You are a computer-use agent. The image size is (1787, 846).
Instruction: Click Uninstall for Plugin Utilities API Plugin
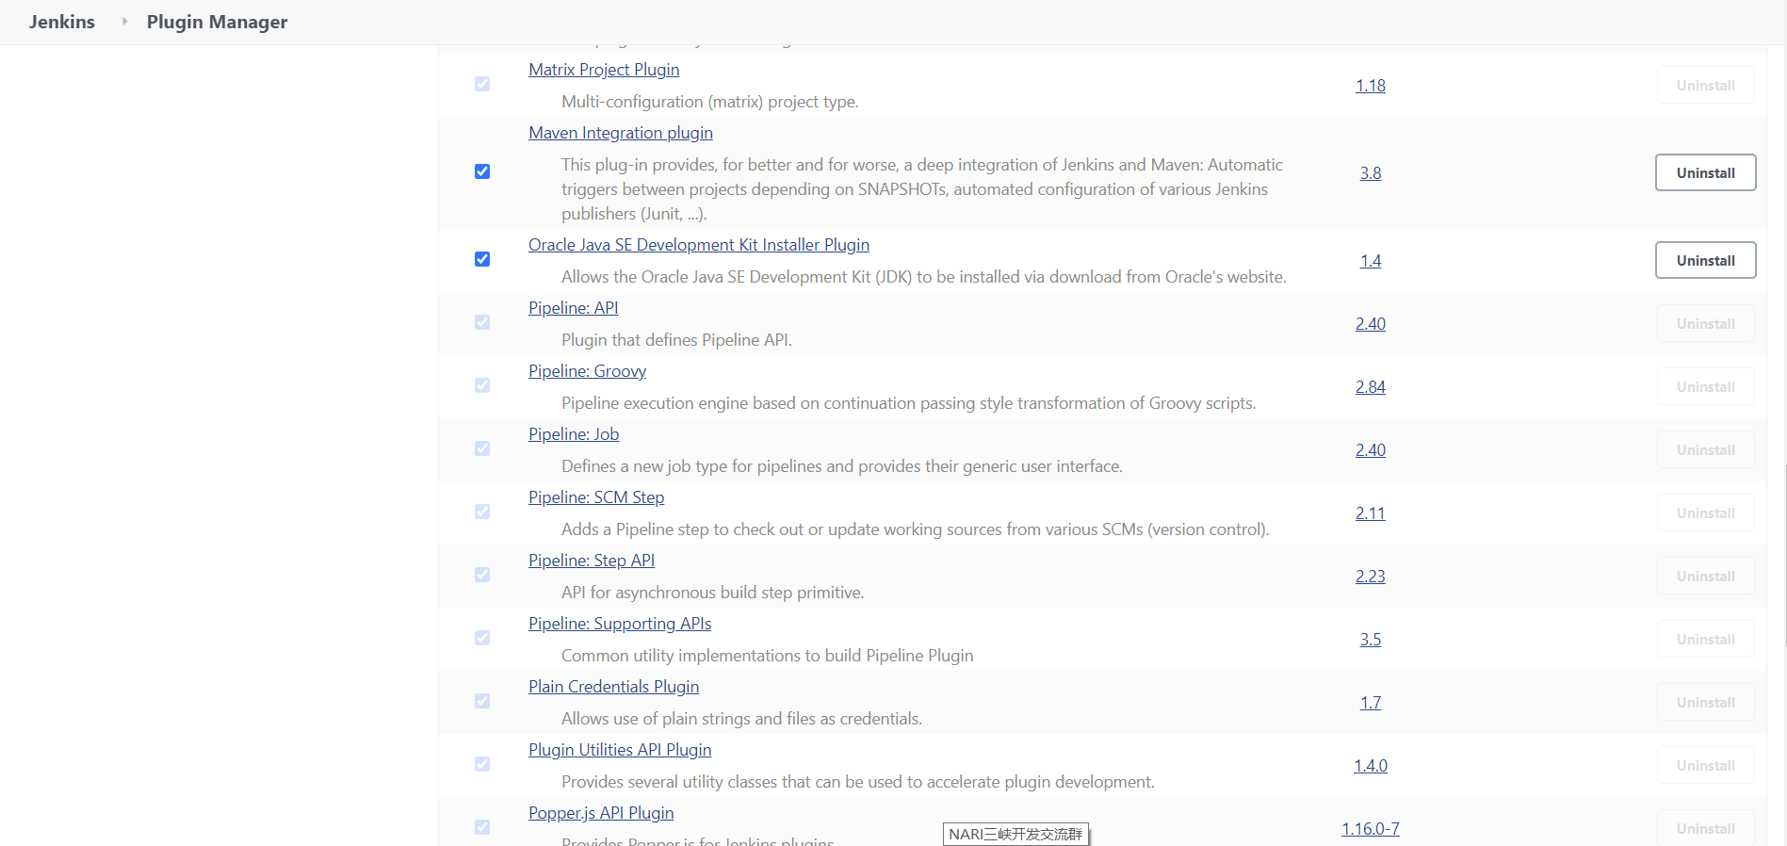click(x=1705, y=765)
